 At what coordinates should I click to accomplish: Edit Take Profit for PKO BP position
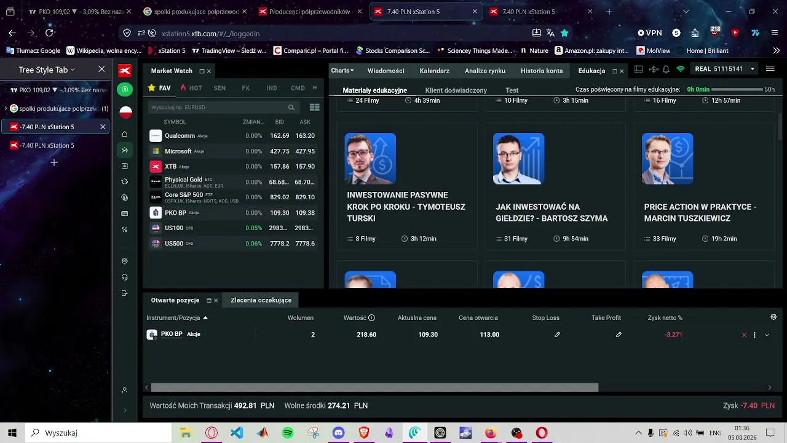[619, 335]
